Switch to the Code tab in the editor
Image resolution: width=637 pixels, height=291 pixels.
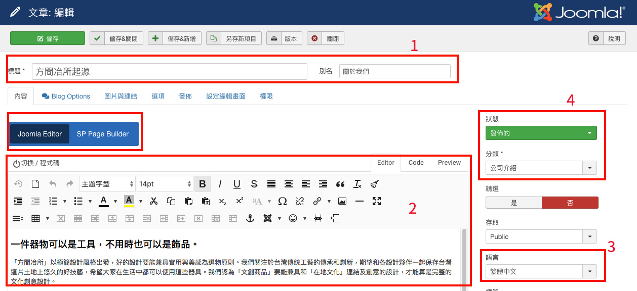tap(416, 163)
